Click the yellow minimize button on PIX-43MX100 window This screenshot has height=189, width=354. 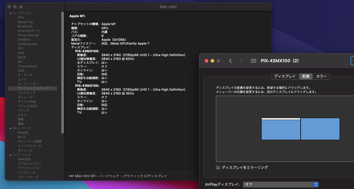click(x=212, y=61)
